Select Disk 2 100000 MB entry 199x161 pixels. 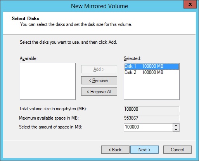tap(151, 72)
